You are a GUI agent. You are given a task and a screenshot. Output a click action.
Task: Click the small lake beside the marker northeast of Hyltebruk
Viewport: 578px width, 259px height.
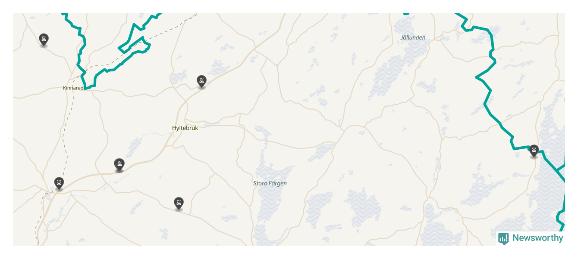tap(219, 68)
